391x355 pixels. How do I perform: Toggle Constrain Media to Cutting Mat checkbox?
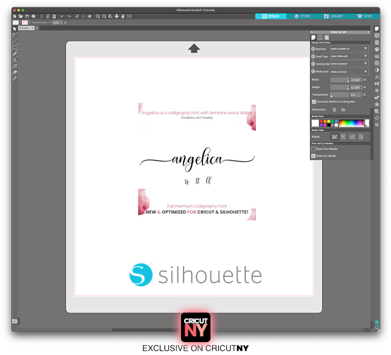click(x=314, y=102)
